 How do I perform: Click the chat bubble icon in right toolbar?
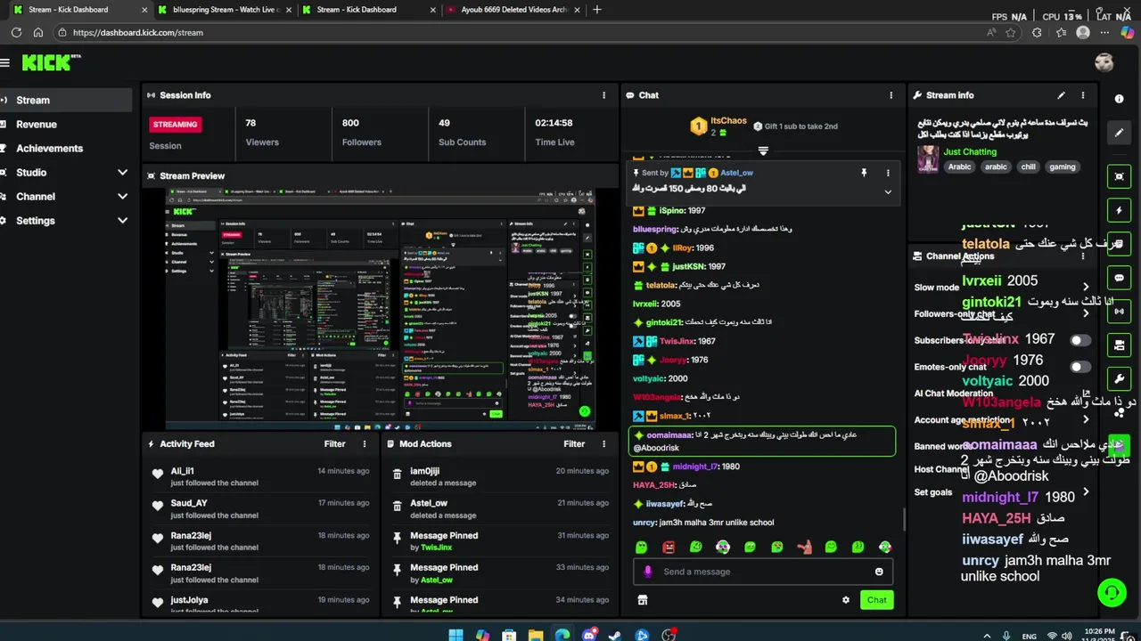pyautogui.click(x=1120, y=278)
